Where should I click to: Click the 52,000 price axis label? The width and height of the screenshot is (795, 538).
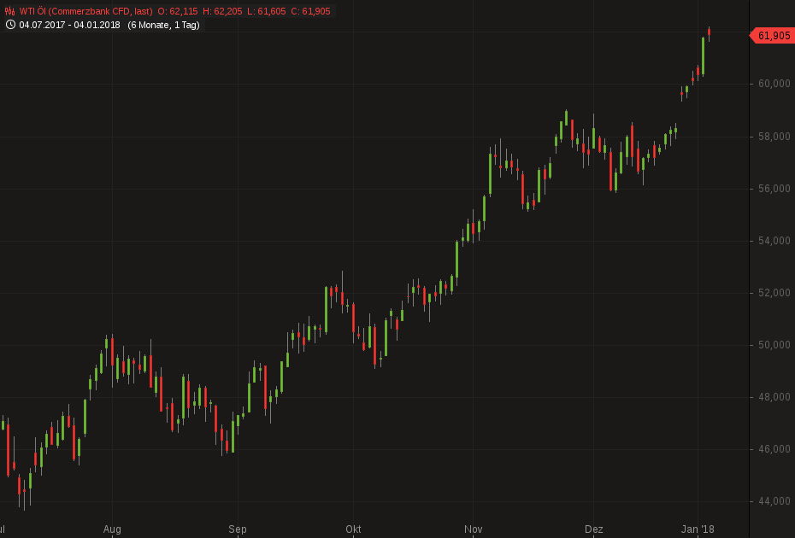coord(773,293)
